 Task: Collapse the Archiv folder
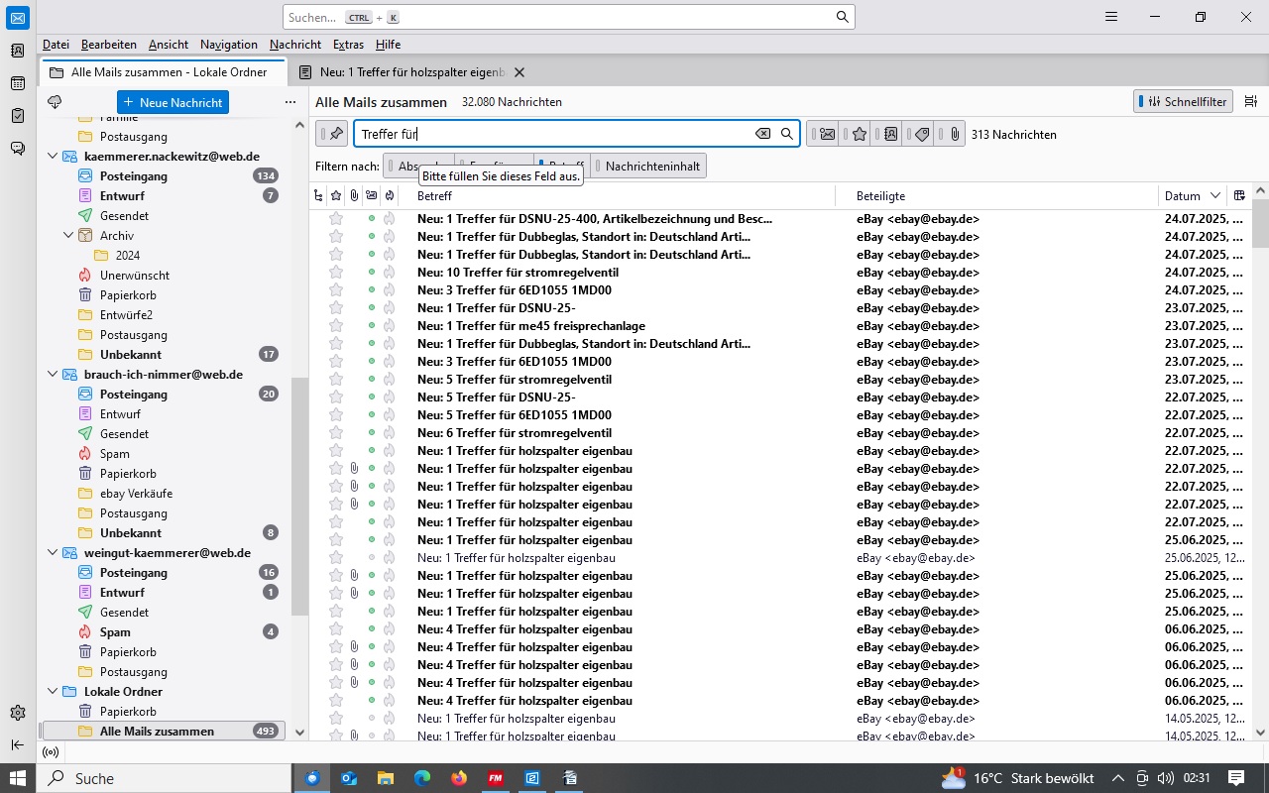coord(68,236)
